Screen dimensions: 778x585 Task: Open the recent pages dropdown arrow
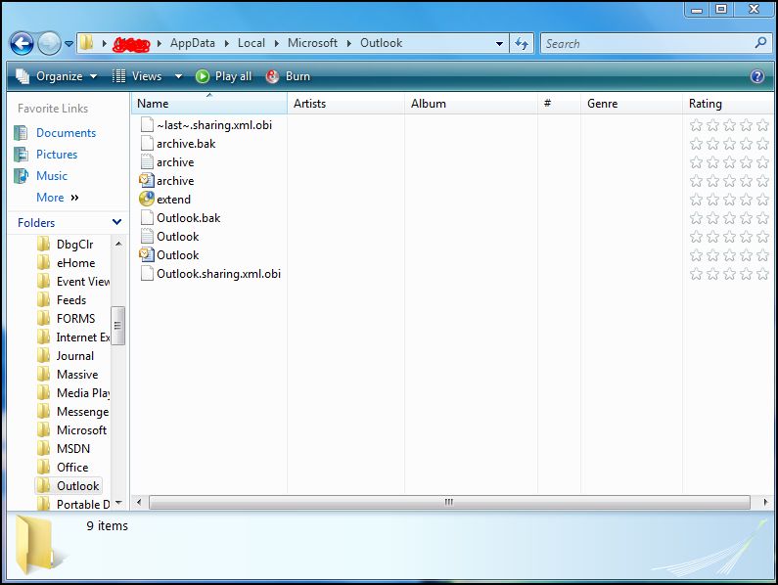69,44
